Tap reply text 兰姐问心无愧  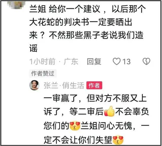pyautogui.click(x=106, y=126)
